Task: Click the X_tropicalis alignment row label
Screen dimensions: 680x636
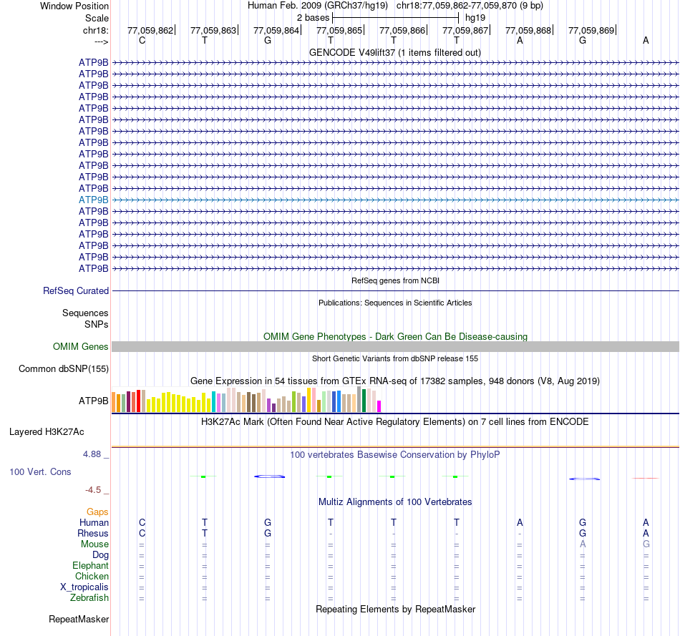Action: tap(84, 587)
